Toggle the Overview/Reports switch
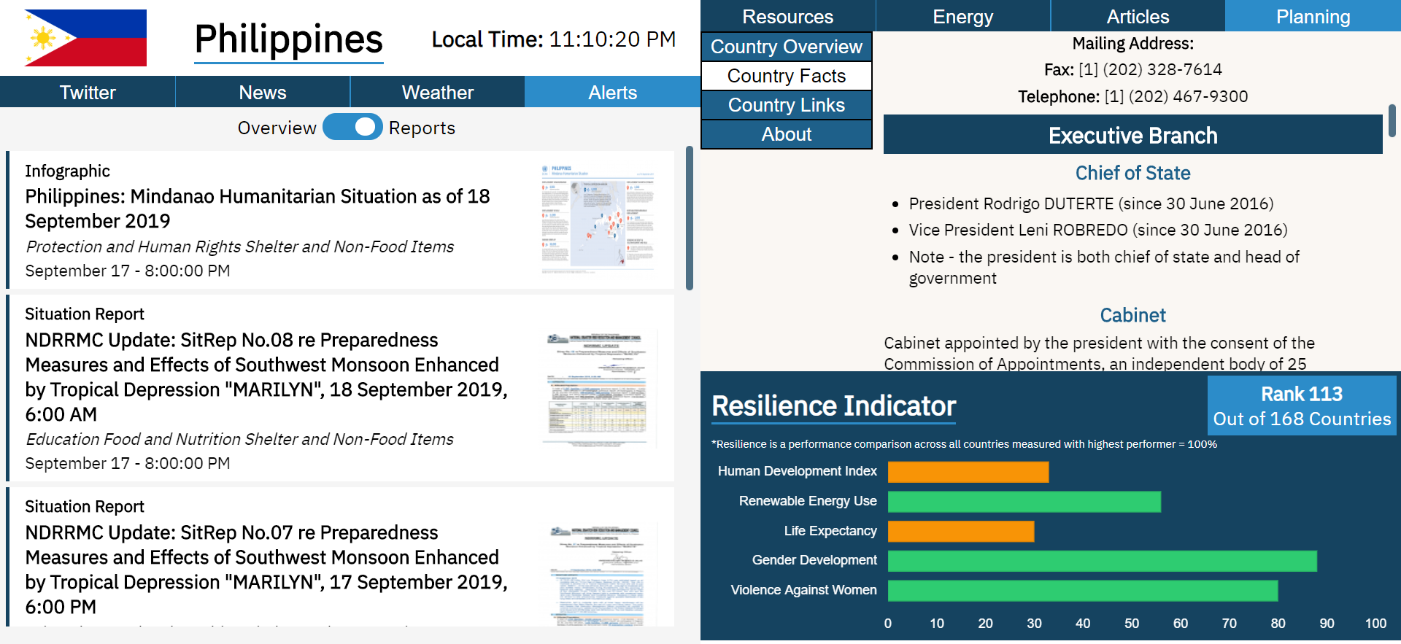Screen dimensions: 1401x644 click(x=352, y=128)
